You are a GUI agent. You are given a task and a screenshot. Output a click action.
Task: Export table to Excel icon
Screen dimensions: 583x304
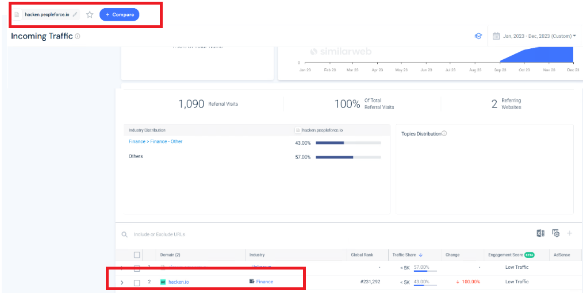540,233
